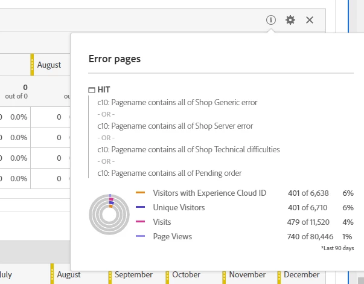364x284 pixels.
Task: Click the light purple Page Views swatch
Action: 140,236
